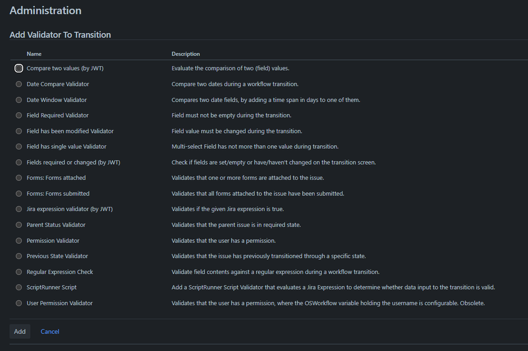Pick the Forms: Forms attached radio button
This screenshot has height=351, width=528.
point(19,178)
